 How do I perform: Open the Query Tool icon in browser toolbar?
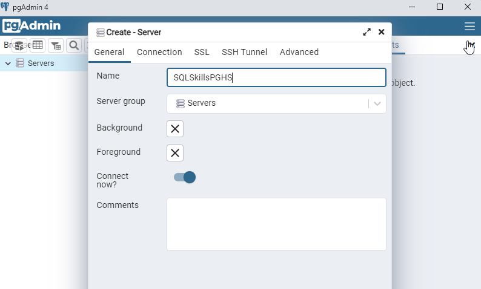(x=19, y=45)
